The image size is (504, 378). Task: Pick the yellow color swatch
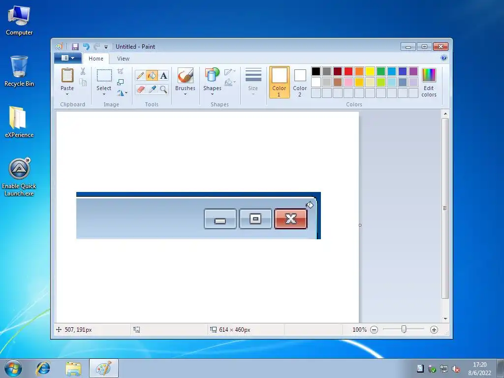coord(370,71)
